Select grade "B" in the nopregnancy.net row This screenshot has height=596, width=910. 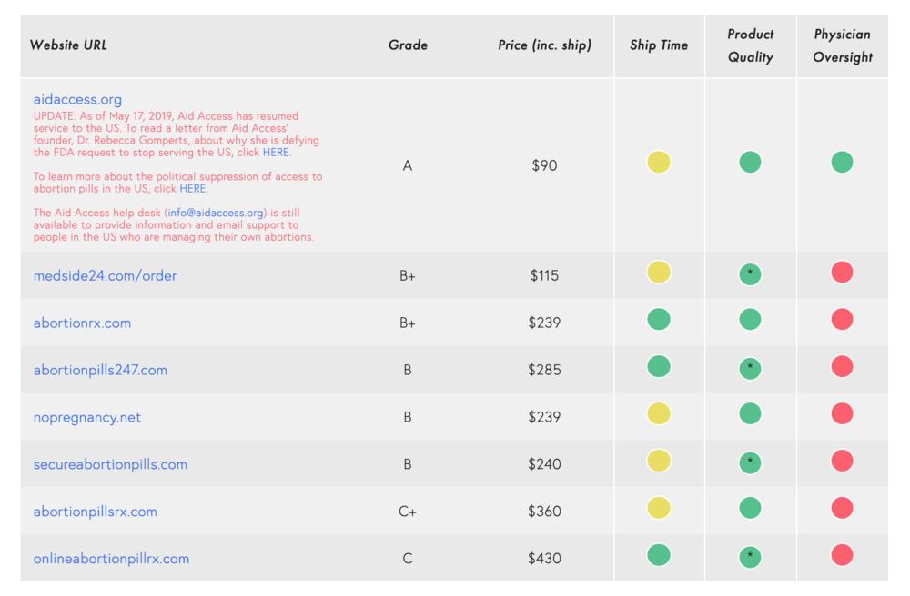tap(408, 417)
